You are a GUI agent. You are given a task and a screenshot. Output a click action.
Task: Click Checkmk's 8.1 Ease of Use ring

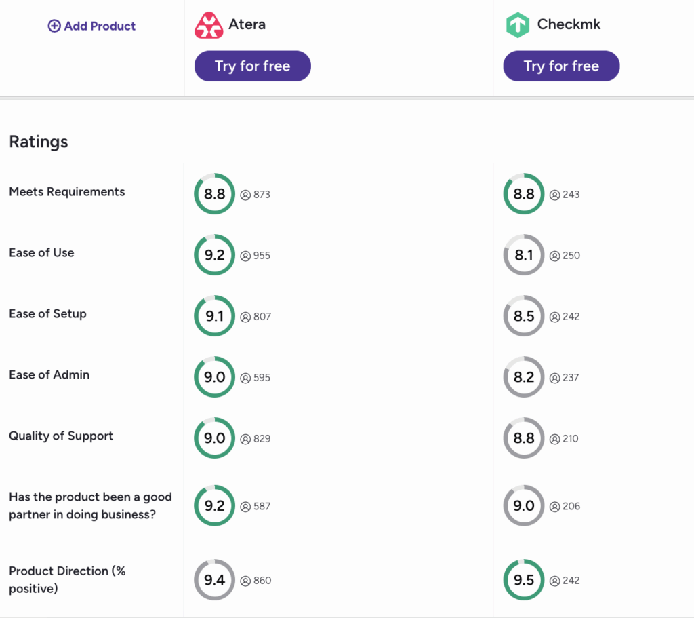[524, 255]
